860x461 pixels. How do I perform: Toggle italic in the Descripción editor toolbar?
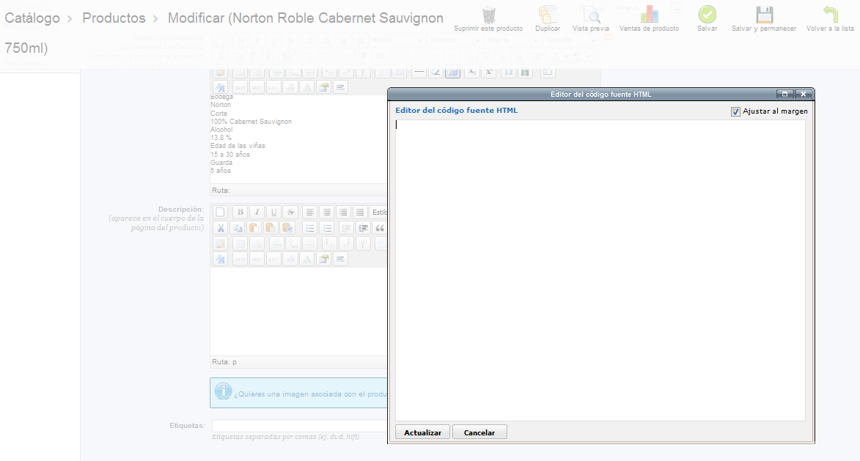click(x=257, y=212)
